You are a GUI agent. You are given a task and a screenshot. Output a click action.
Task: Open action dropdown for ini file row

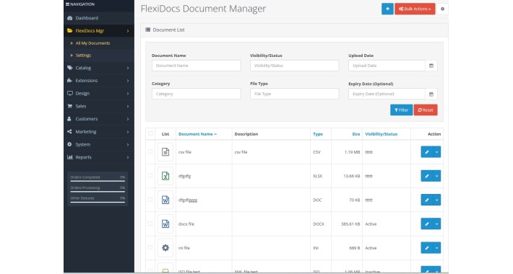[x=436, y=248]
